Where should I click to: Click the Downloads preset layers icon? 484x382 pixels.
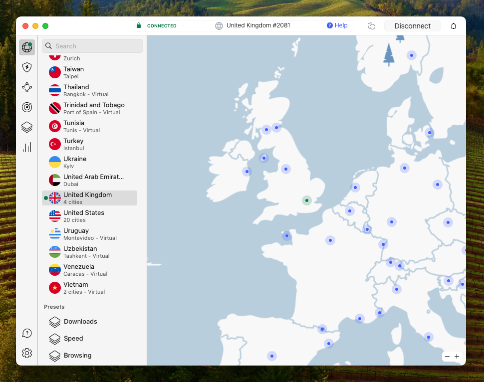pyautogui.click(x=54, y=322)
